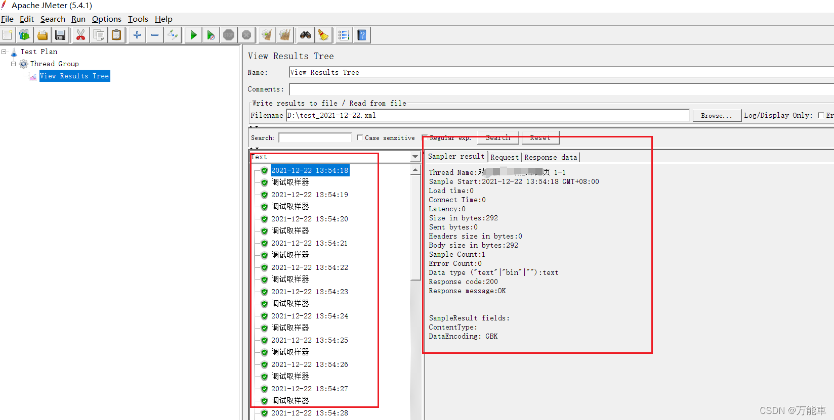The height and width of the screenshot is (420, 834).
Task: Click the Toggle enable/disable icon
Action: tap(173, 35)
